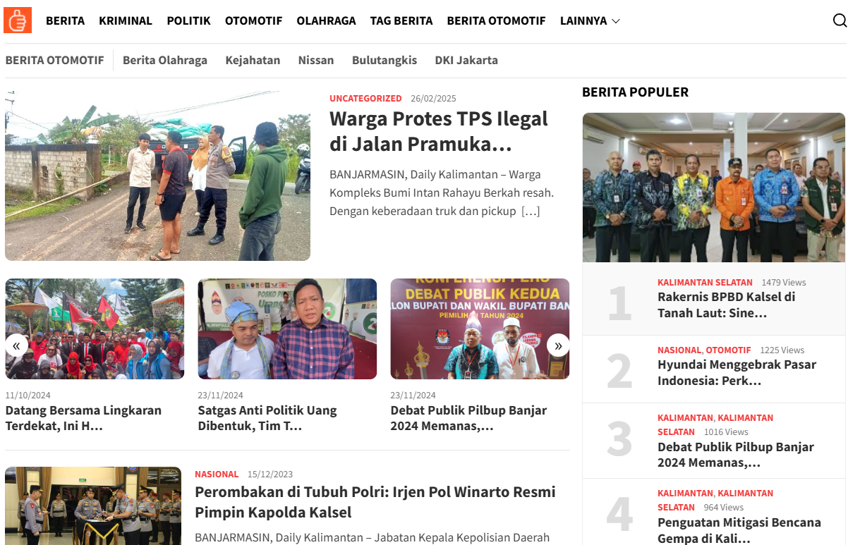Select the Nissan tag link
The height and width of the screenshot is (545, 848).
[x=316, y=60]
